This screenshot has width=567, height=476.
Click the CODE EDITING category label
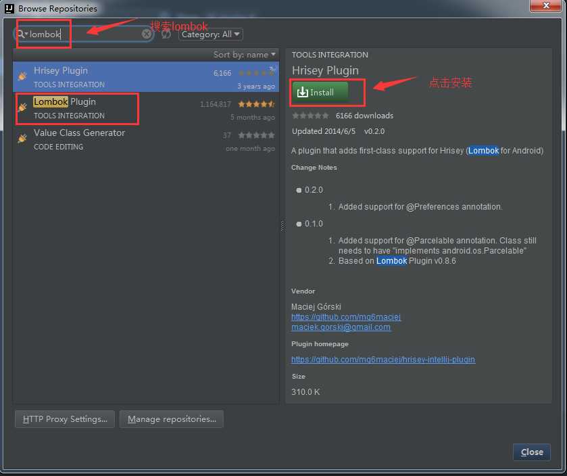(58, 147)
